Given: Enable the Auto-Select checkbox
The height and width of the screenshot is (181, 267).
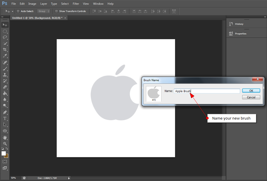Looking at the screenshot, I should [18, 11].
